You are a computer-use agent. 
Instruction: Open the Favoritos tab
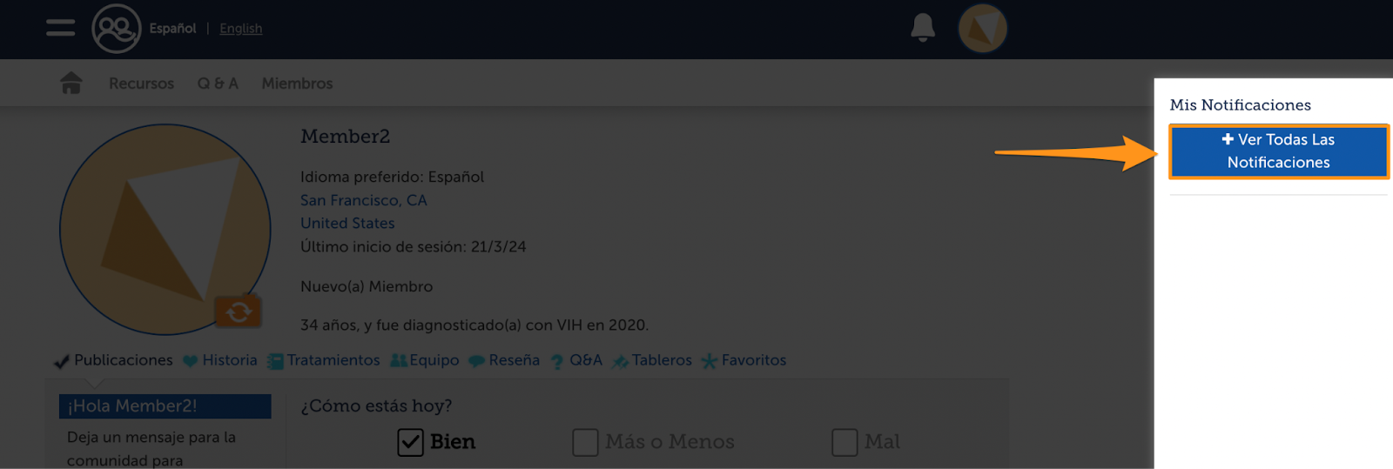coord(744,360)
